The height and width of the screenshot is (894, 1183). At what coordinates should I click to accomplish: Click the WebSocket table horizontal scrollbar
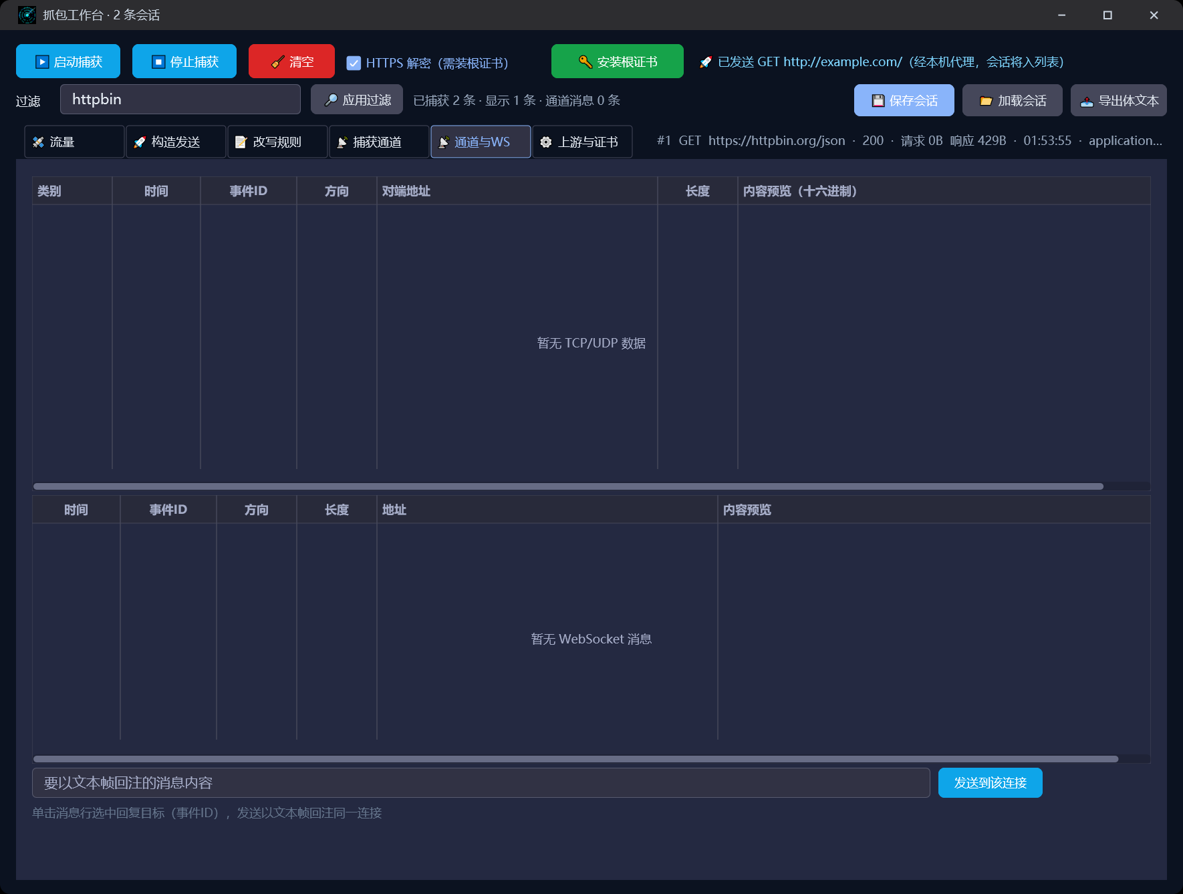[575, 759]
